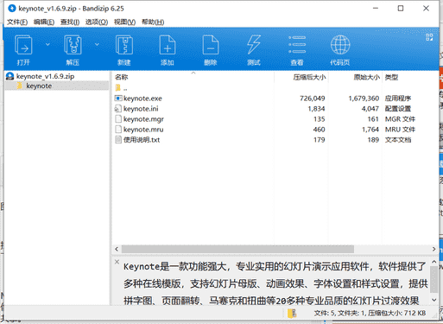The image size is (443, 324).
Task: Close the archive comment panel
Action: coord(117,262)
